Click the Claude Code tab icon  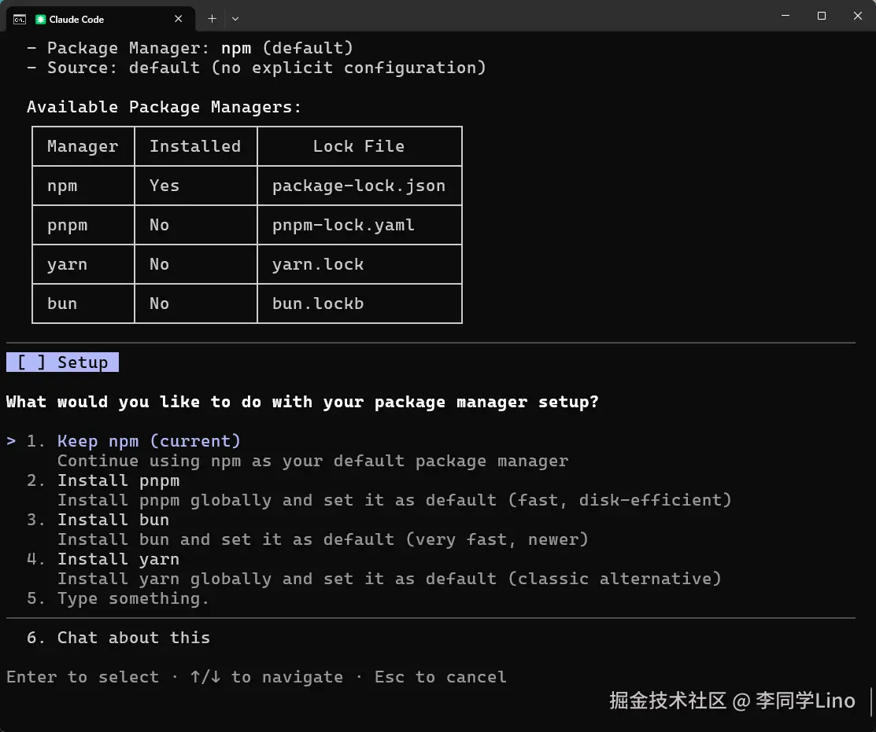[x=41, y=19]
